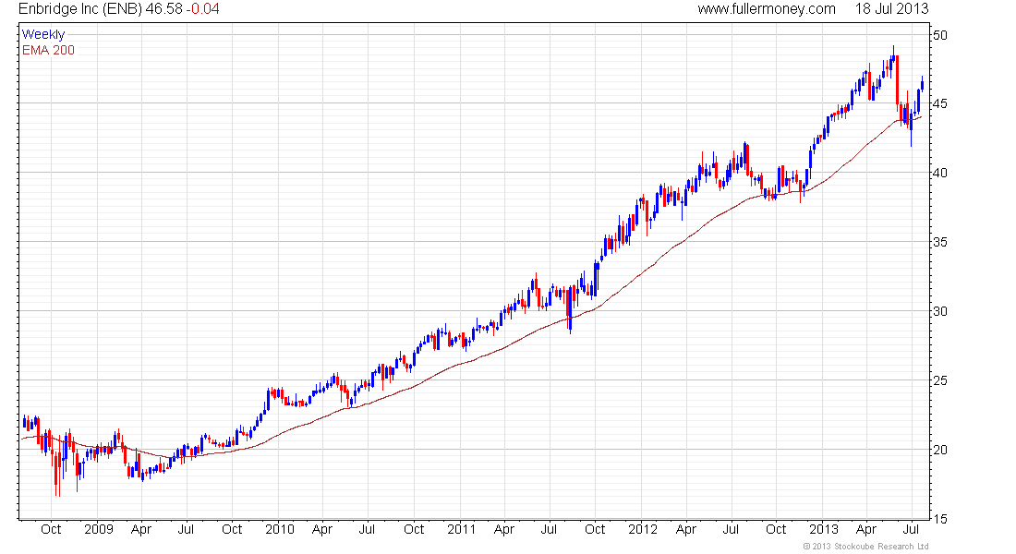
Task: Click the date "18 Jul 2013"
Action: [891, 9]
